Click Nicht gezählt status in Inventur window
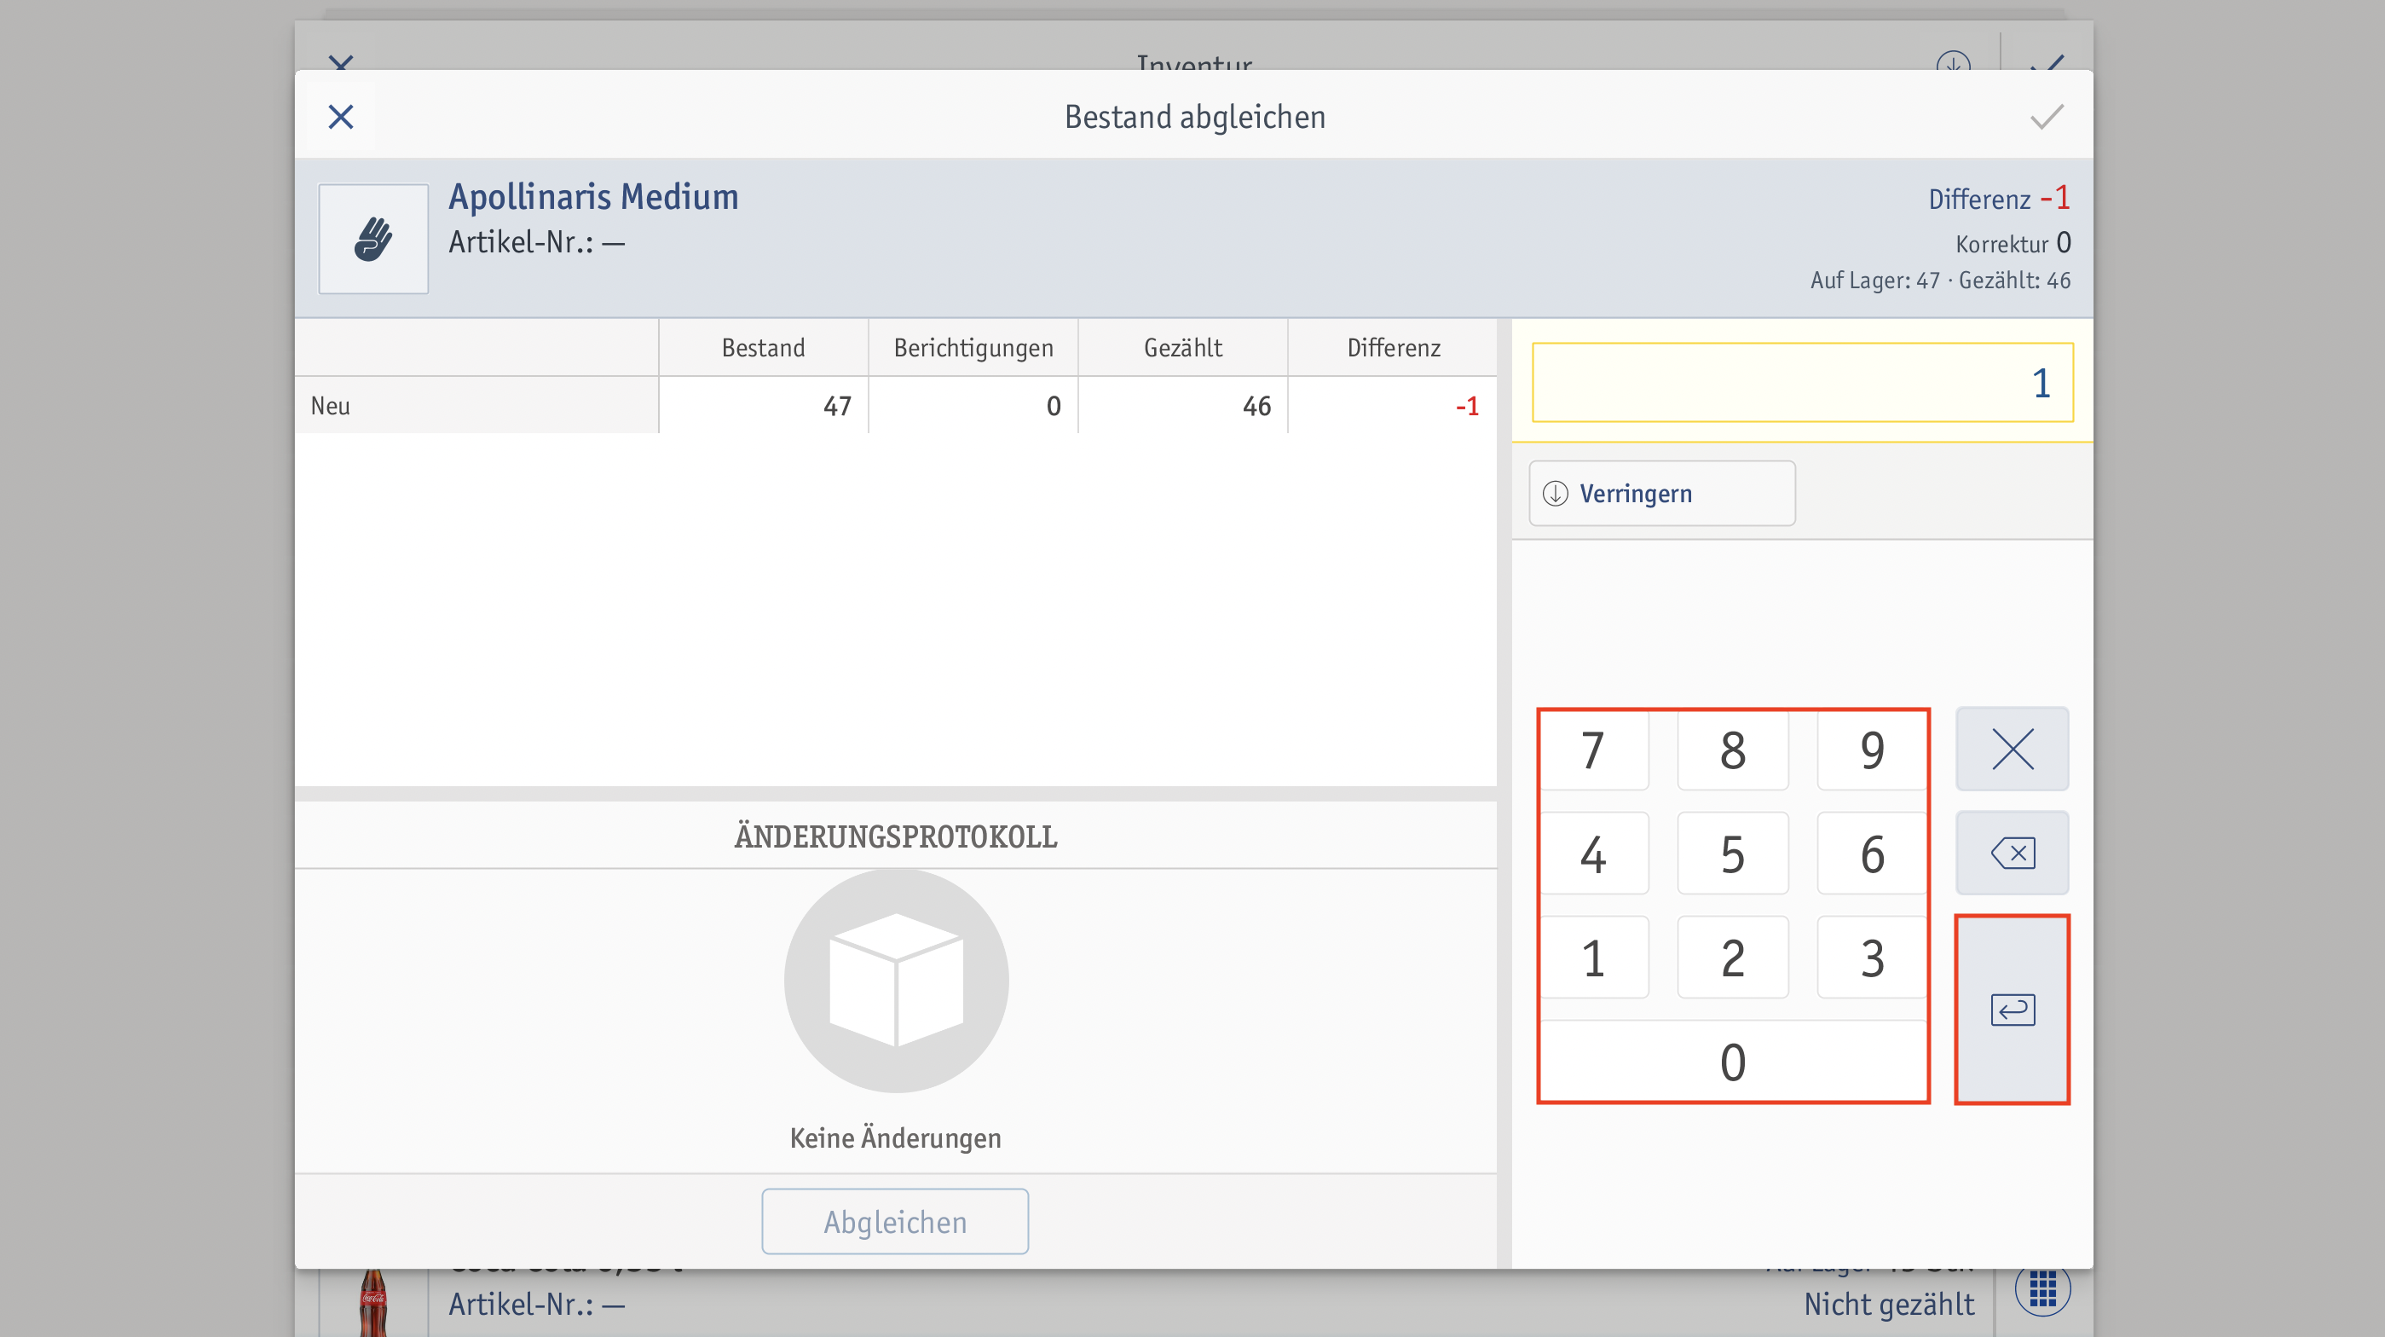 [x=1889, y=1304]
